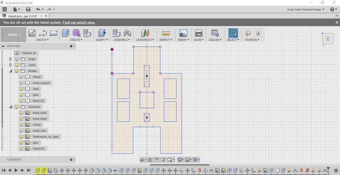Click the Scripts and Add-Ins icon

pos(215,33)
